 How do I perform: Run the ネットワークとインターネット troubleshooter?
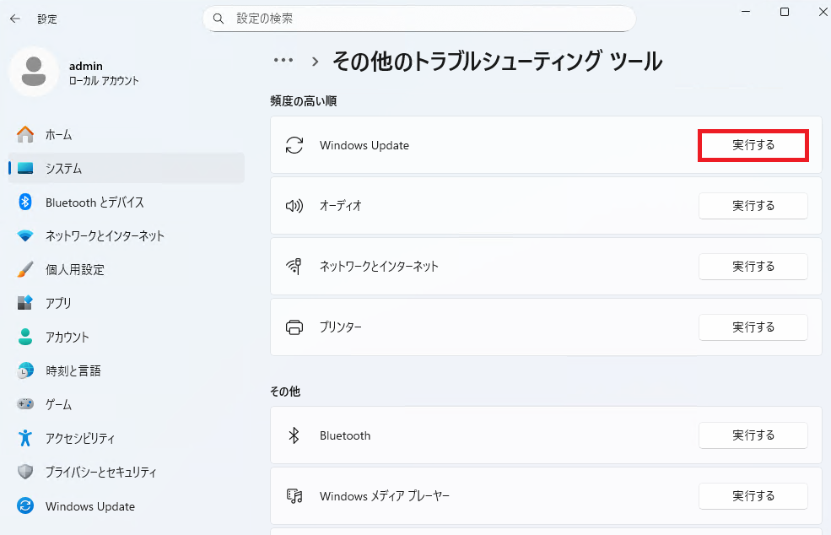tap(753, 266)
